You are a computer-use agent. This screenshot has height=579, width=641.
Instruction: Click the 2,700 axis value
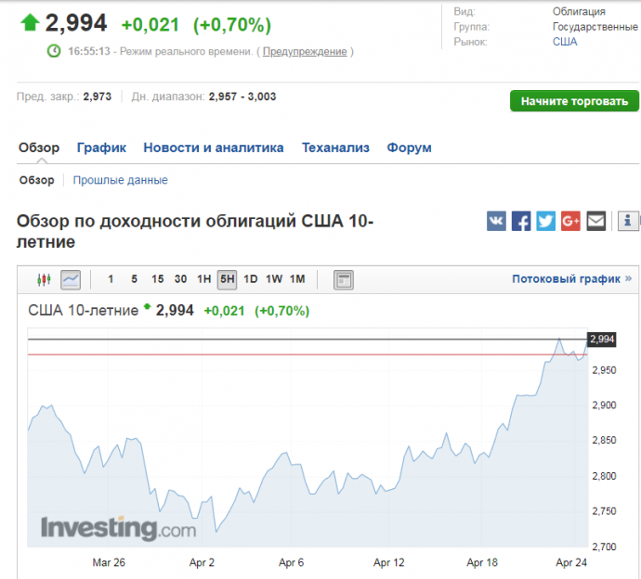point(604,547)
